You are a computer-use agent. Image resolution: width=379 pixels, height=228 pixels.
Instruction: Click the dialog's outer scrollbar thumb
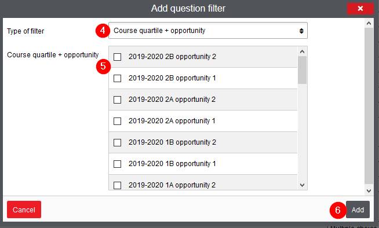369,106
